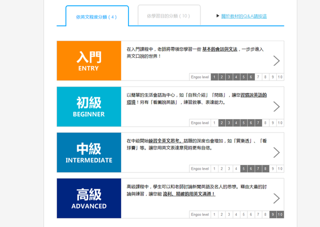Select the blue 中級 INTERMEDIATE level tile
This screenshot has height=227, width=320.
[x=88, y=152]
